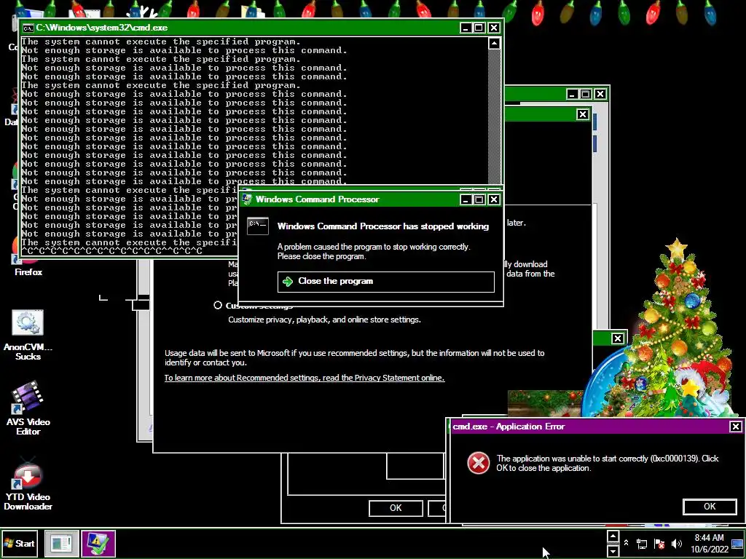Maximize the Windows Command Processor dialog
The image size is (746, 559).
[479, 199]
